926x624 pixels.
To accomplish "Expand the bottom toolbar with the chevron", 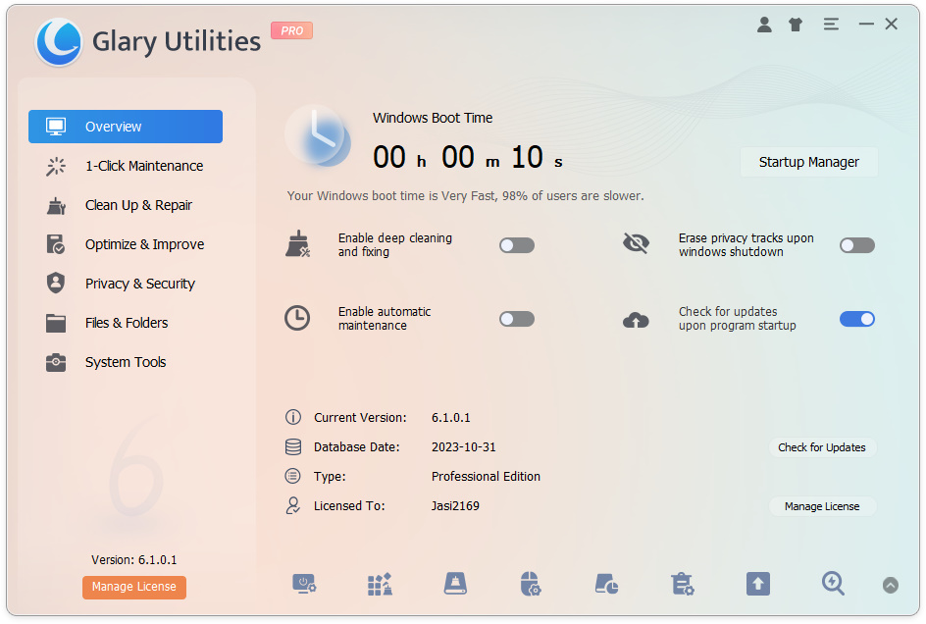I will (891, 585).
